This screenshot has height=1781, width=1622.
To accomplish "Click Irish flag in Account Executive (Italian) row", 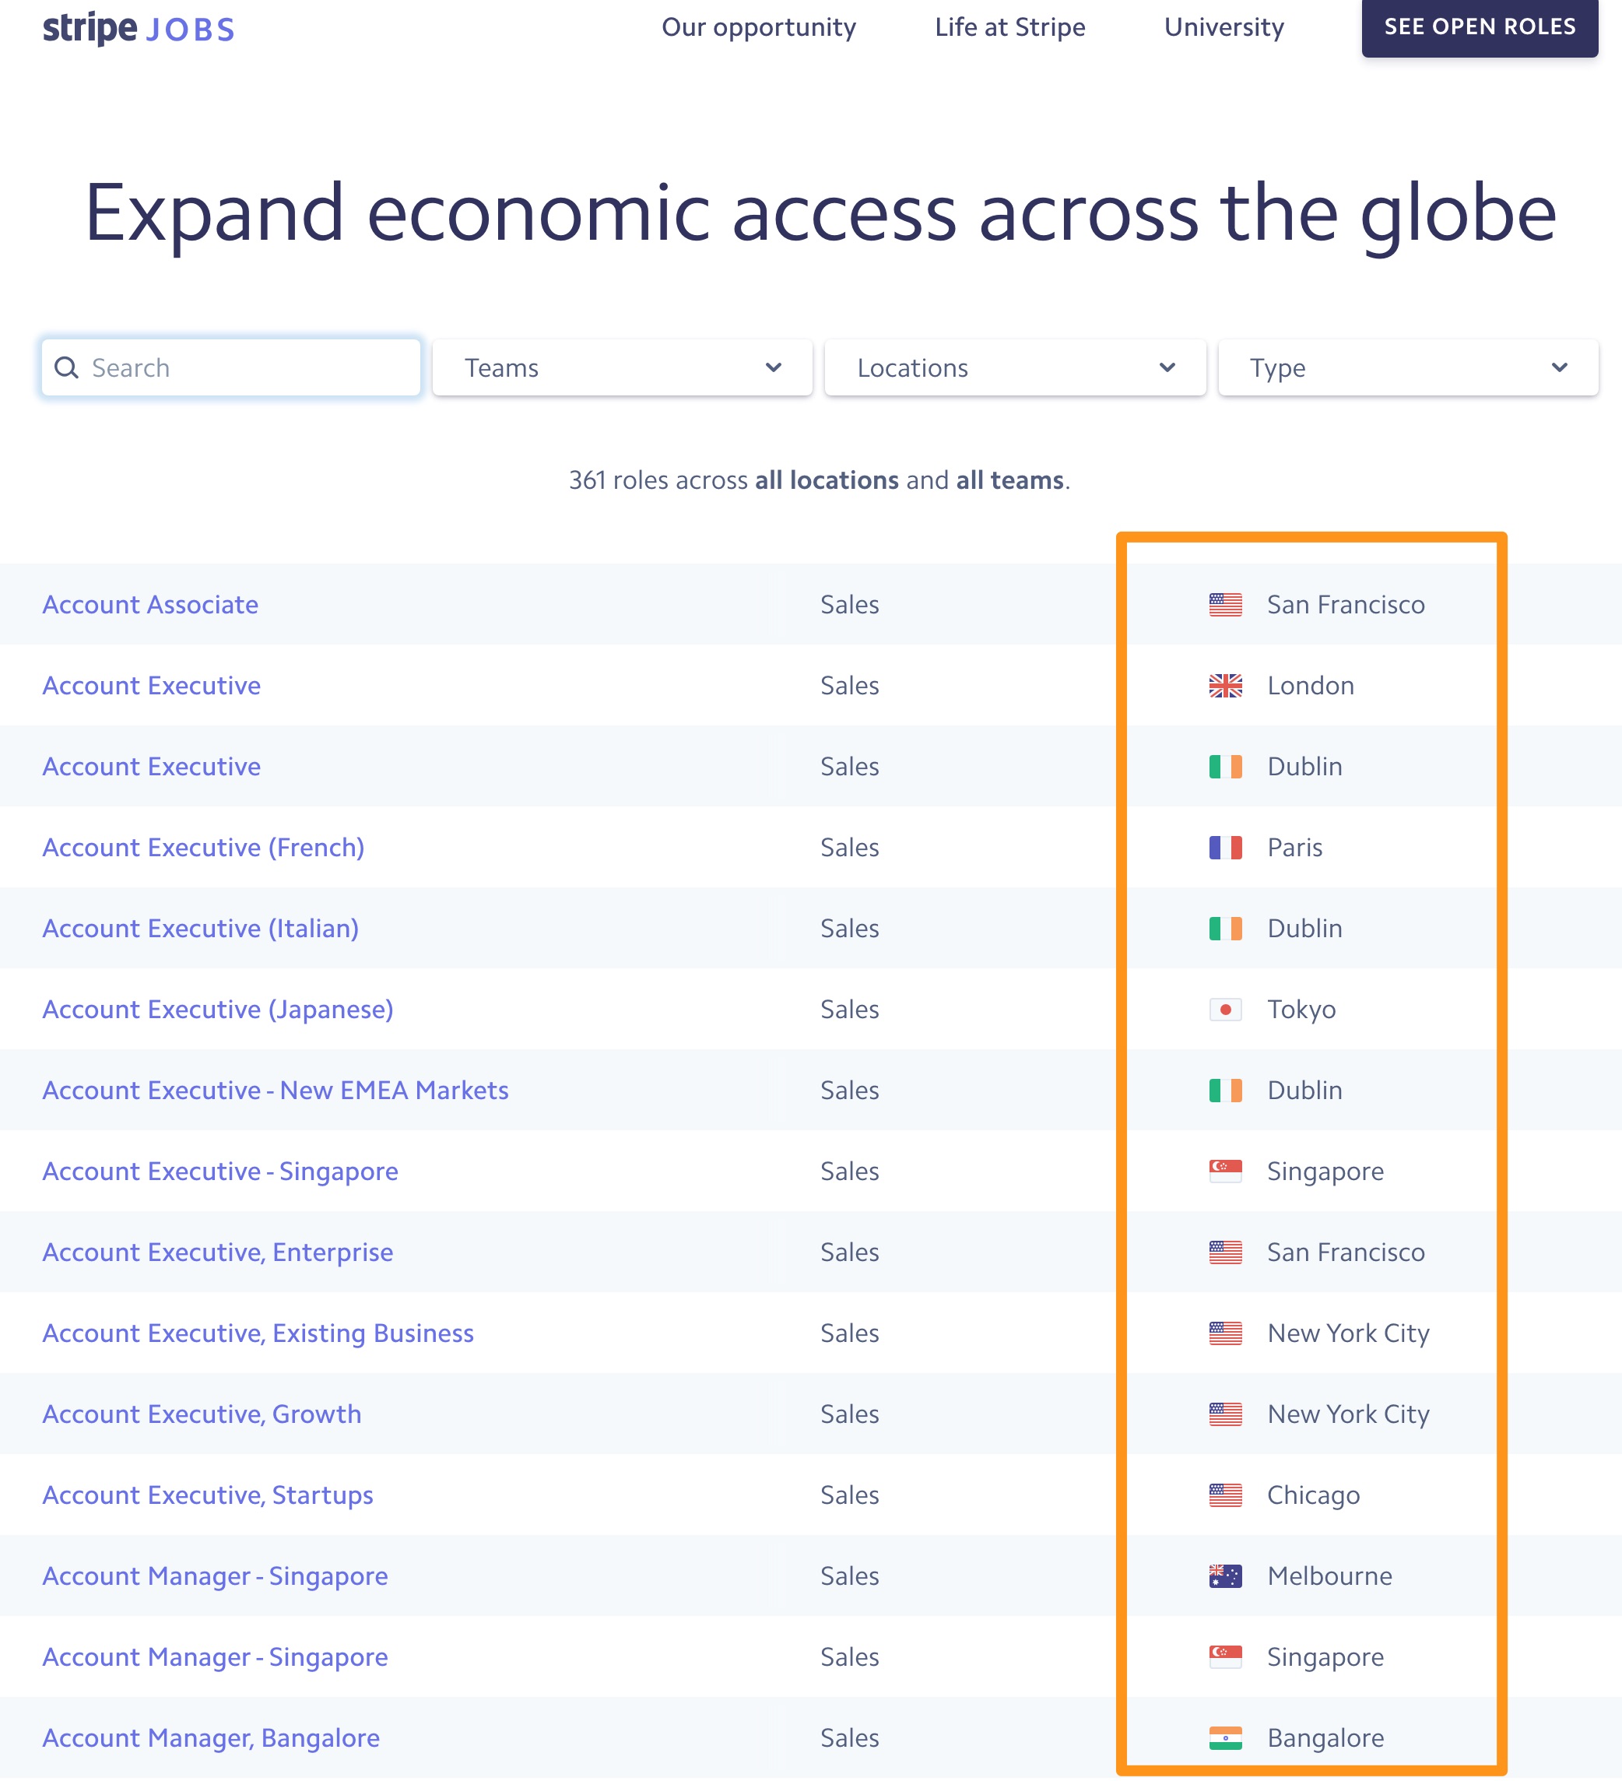I will (x=1225, y=929).
